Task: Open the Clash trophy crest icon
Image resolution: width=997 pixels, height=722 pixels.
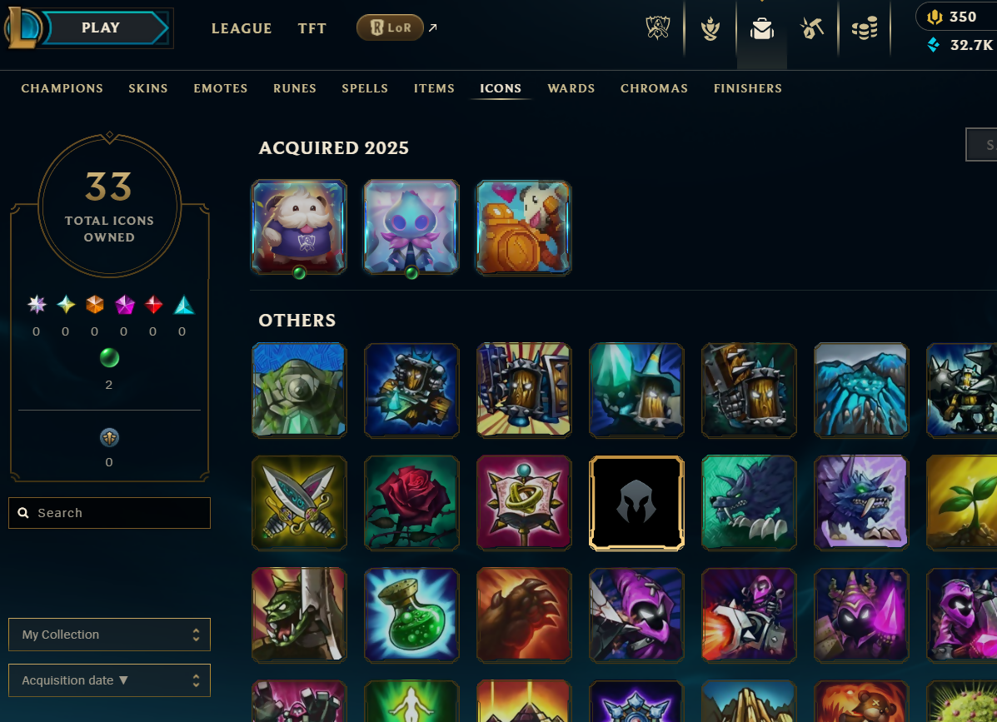Action: click(x=658, y=28)
